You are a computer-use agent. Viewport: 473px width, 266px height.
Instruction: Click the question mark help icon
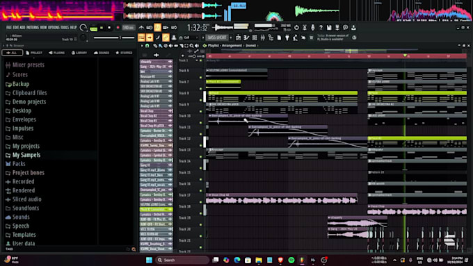point(321,28)
